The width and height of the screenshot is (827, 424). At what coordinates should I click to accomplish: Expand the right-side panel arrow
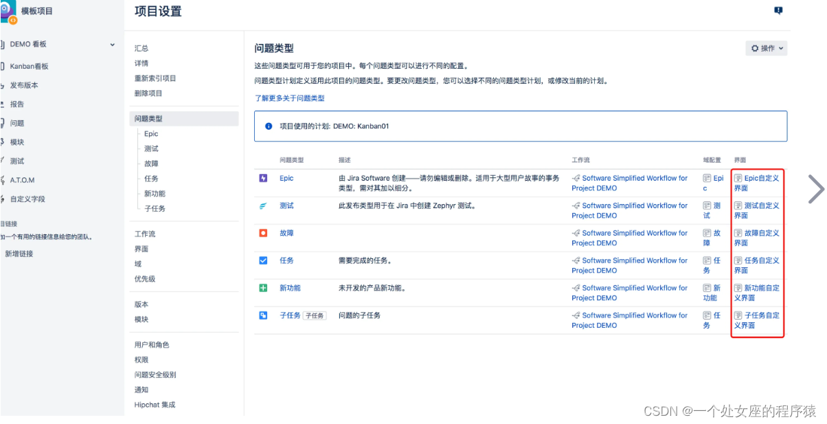(x=816, y=188)
